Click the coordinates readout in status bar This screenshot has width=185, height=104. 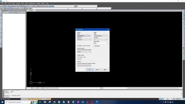pyautogui.click(x=5, y=99)
